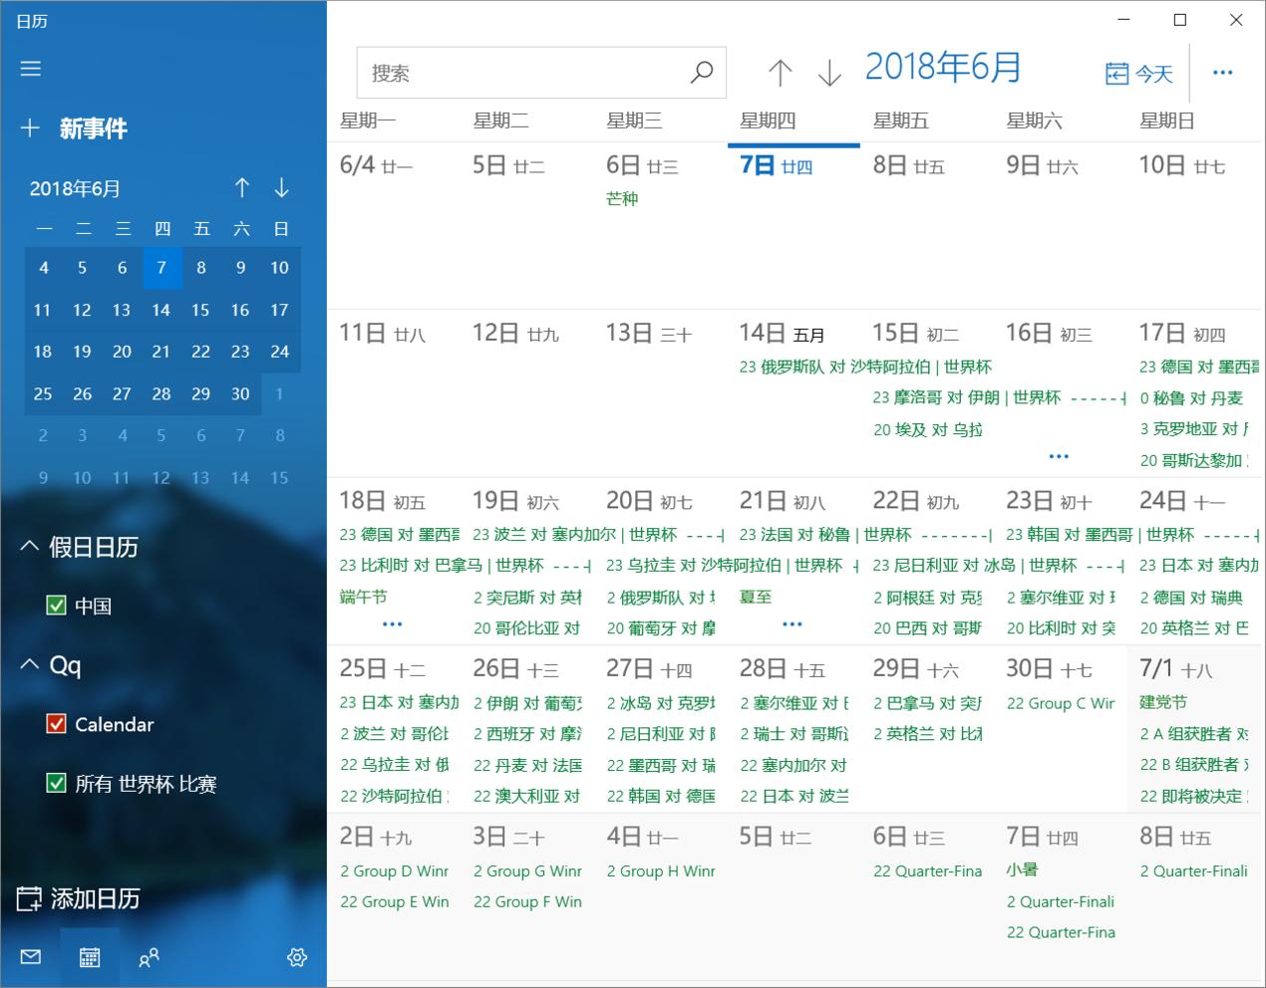Image resolution: width=1266 pixels, height=988 pixels.
Task: Click the search magnifier icon
Action: click(702, 72)
